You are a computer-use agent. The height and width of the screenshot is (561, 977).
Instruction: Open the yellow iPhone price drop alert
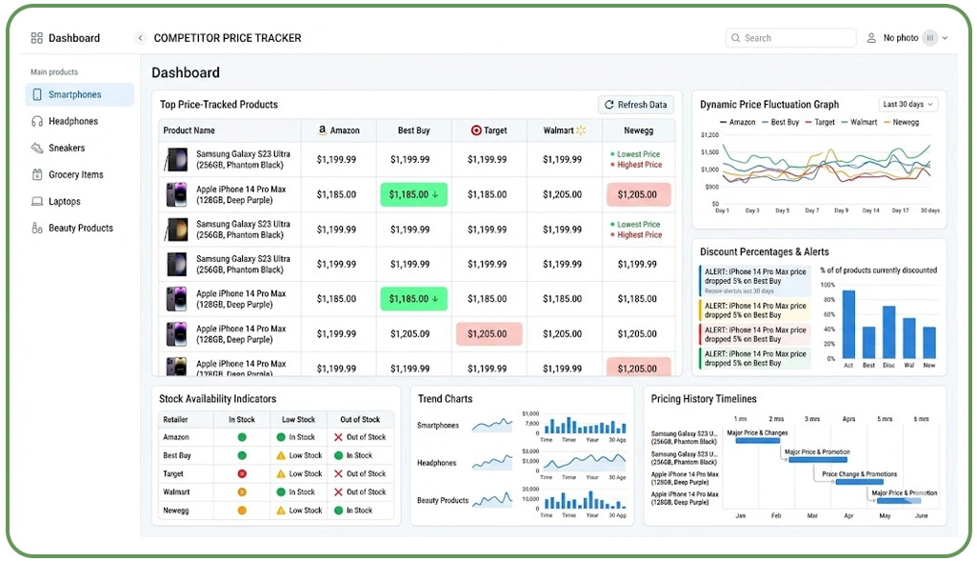pos(755,311)
